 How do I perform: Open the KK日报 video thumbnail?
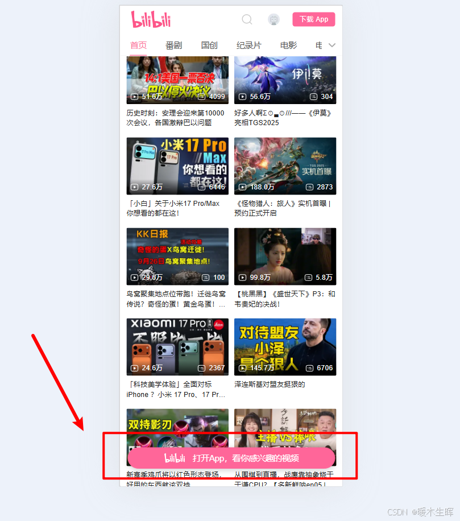177,257
